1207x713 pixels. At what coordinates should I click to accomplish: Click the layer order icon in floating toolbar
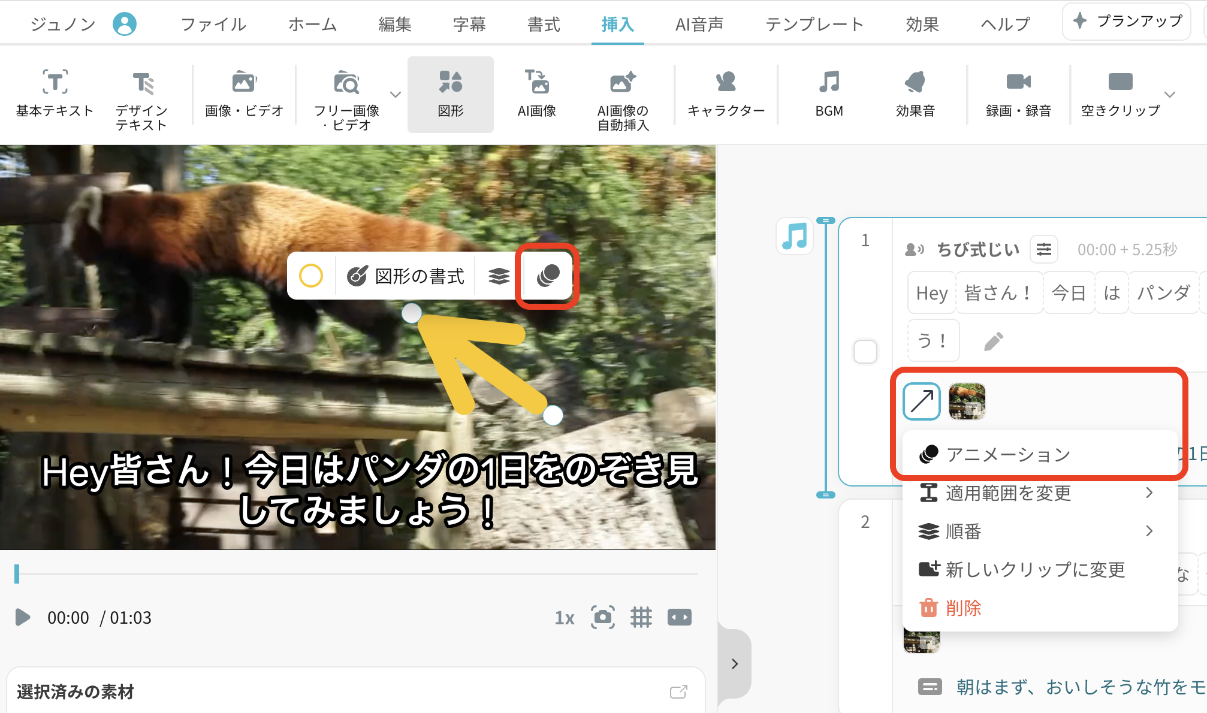coord(499,276)
